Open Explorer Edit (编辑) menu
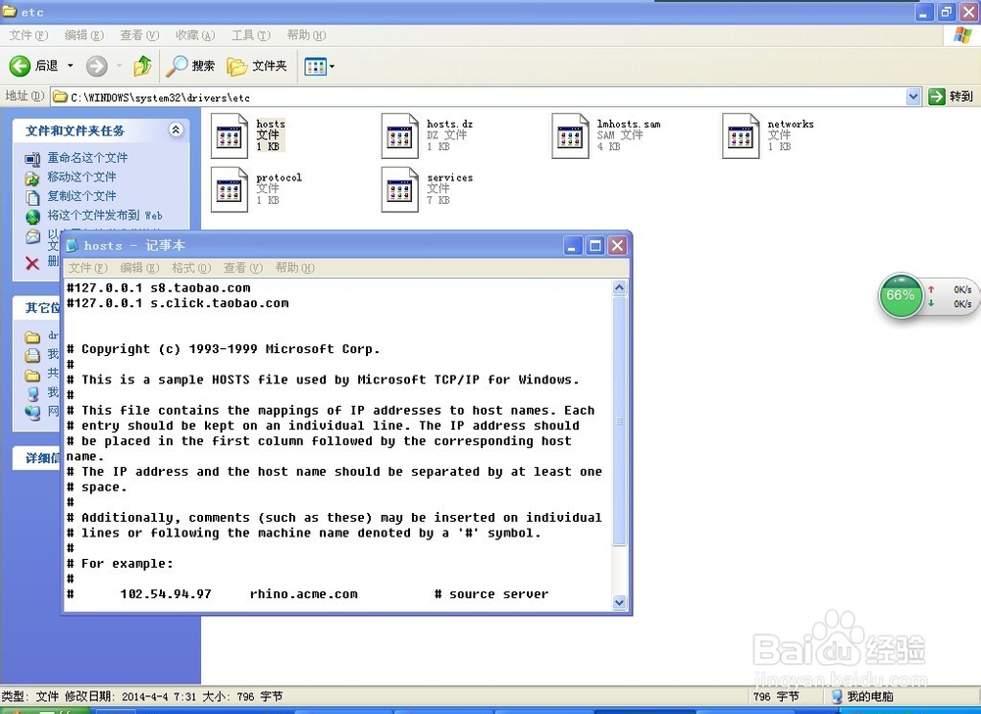981x714 pixels. pyautogui.click(x=83, y=35)
